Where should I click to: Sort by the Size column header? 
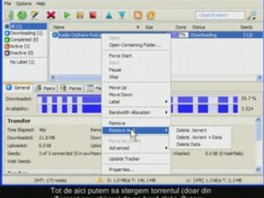click(149, 27)
